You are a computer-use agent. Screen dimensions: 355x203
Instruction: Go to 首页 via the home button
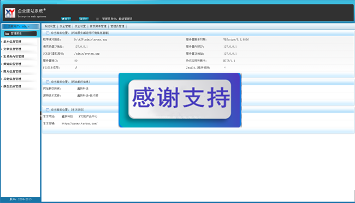pyautogui.click(x=66, y=19)
